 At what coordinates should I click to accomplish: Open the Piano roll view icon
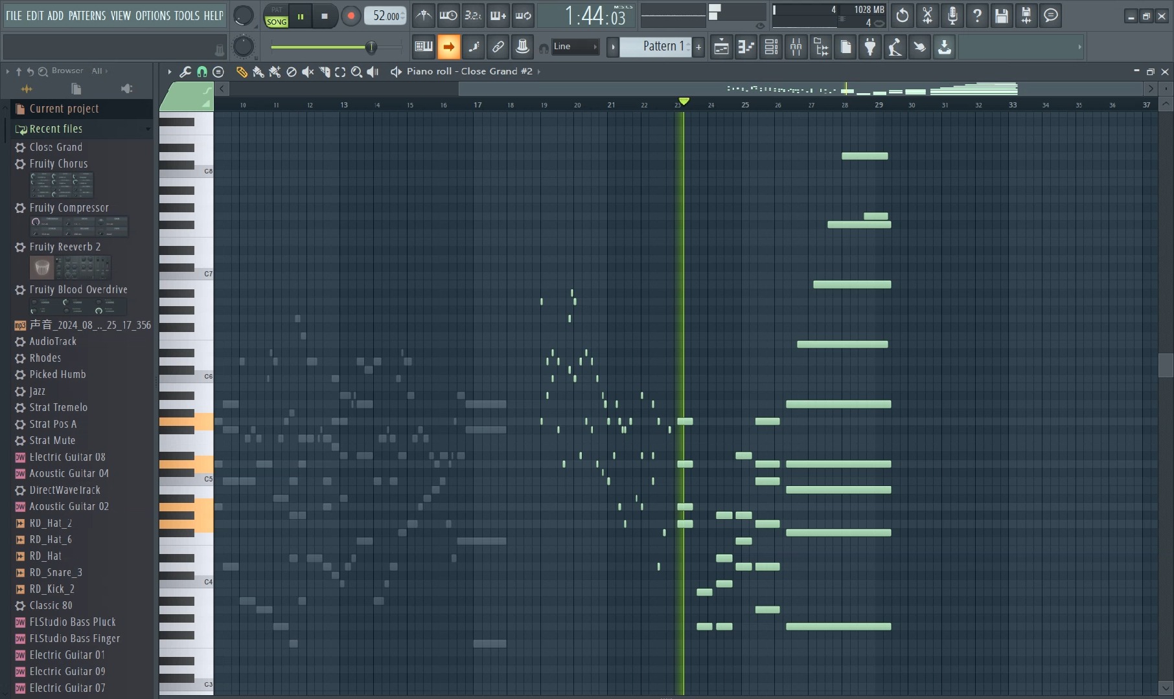746,47
